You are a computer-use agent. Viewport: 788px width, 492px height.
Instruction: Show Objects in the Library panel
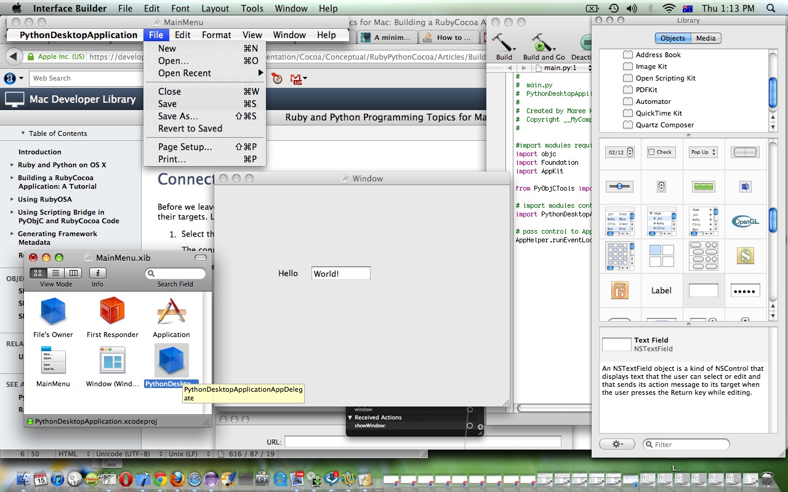672,38
